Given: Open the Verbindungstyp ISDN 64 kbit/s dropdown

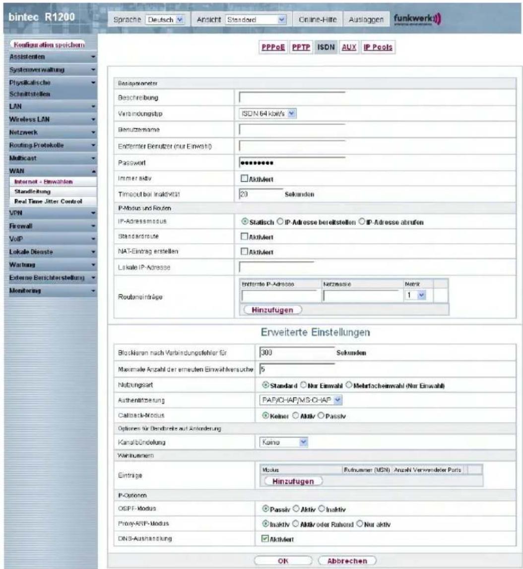Looking at the screenshot, I should [267, 114].
